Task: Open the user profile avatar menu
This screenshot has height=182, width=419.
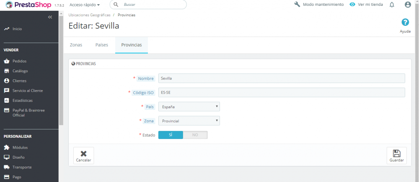Action: click(408, 5)
